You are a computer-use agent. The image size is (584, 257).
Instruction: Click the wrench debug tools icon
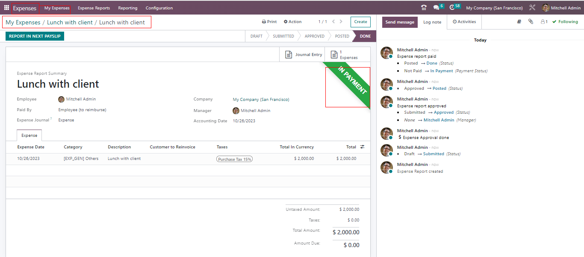point(532,8)
